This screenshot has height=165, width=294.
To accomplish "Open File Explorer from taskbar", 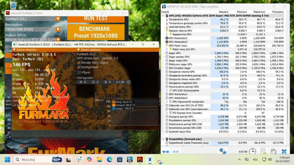I will coord(99,160).
